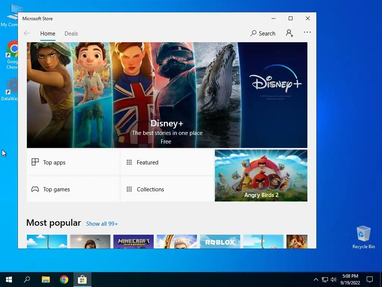Screen dimensions: 382x287
Task: Launch Chrome from the taskbar
Action: pos(64,280)
